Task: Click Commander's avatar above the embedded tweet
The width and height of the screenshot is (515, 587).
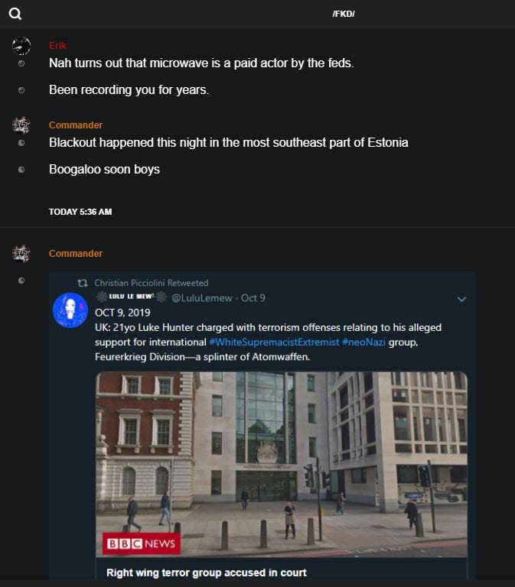Action: (x=21, y=254)
